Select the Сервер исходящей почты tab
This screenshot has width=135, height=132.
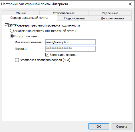click(29, 18)
